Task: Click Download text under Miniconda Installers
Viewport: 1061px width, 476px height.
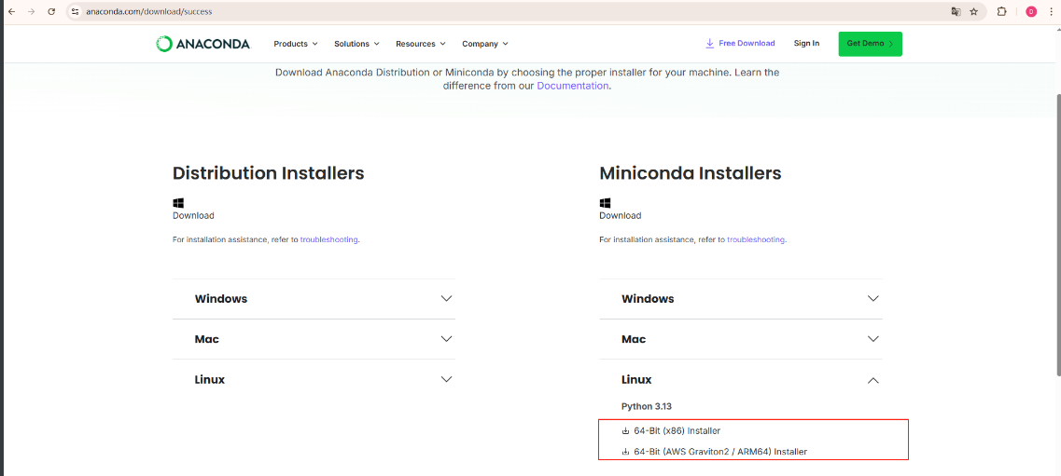Action: tap(621, 216)
